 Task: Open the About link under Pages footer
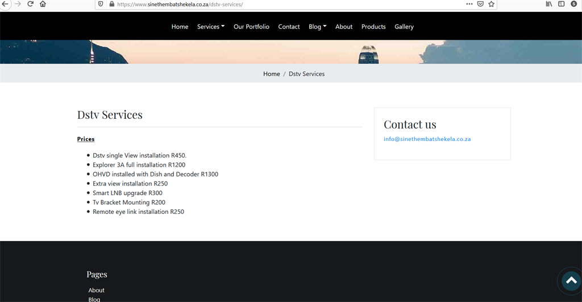click(x=96, y=290)
